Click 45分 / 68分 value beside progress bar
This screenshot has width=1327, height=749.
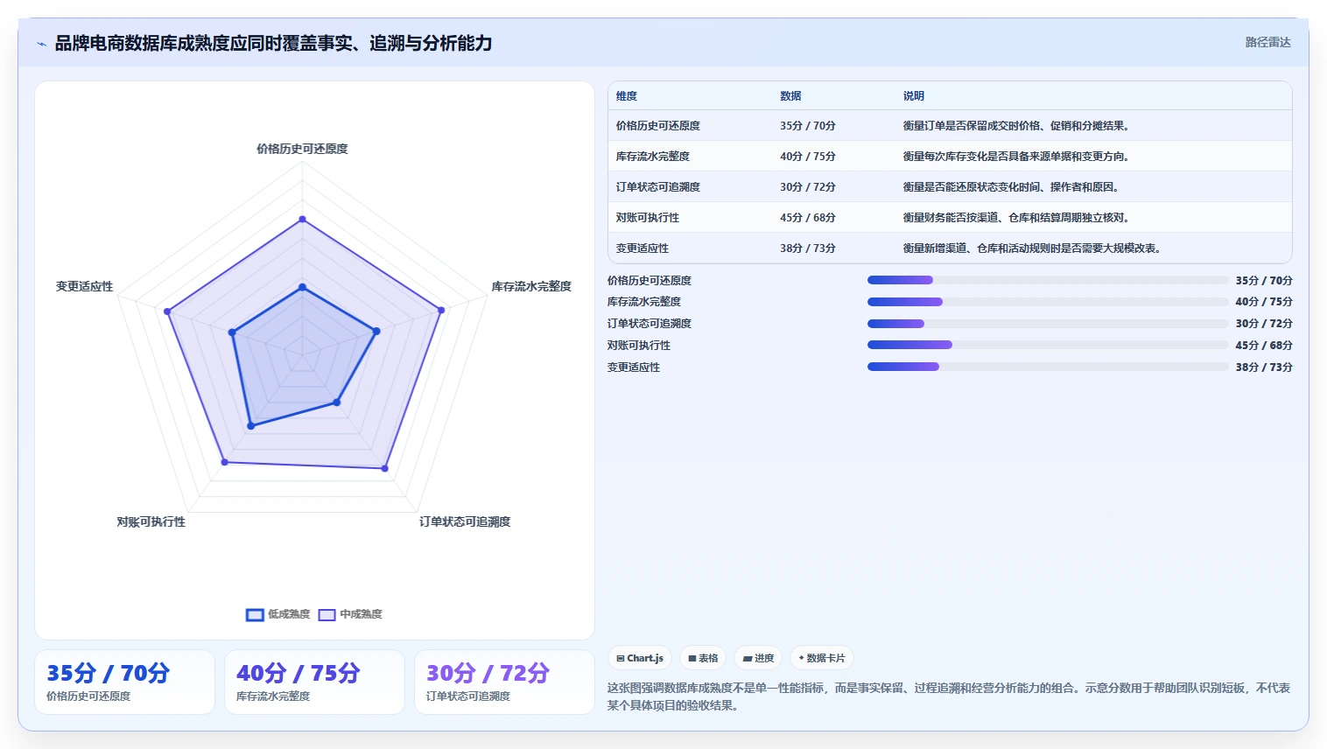[x=1264, y=346]
